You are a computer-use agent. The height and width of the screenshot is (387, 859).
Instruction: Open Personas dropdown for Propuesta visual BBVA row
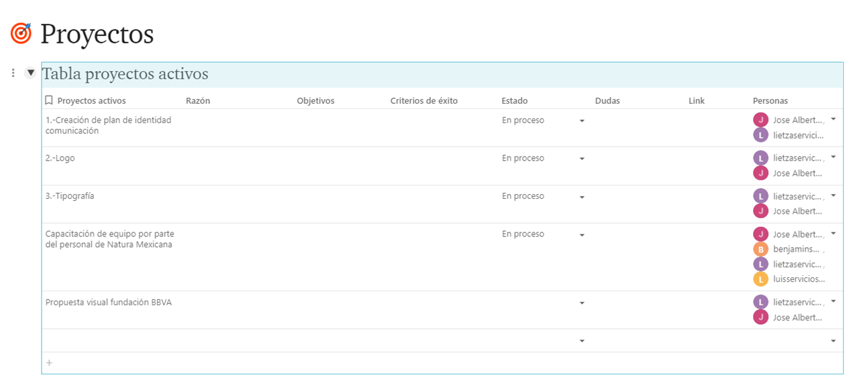coord(833,301)
